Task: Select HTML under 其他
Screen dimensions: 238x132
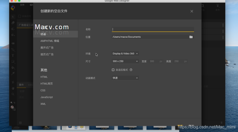Action: tap(44, 77)
